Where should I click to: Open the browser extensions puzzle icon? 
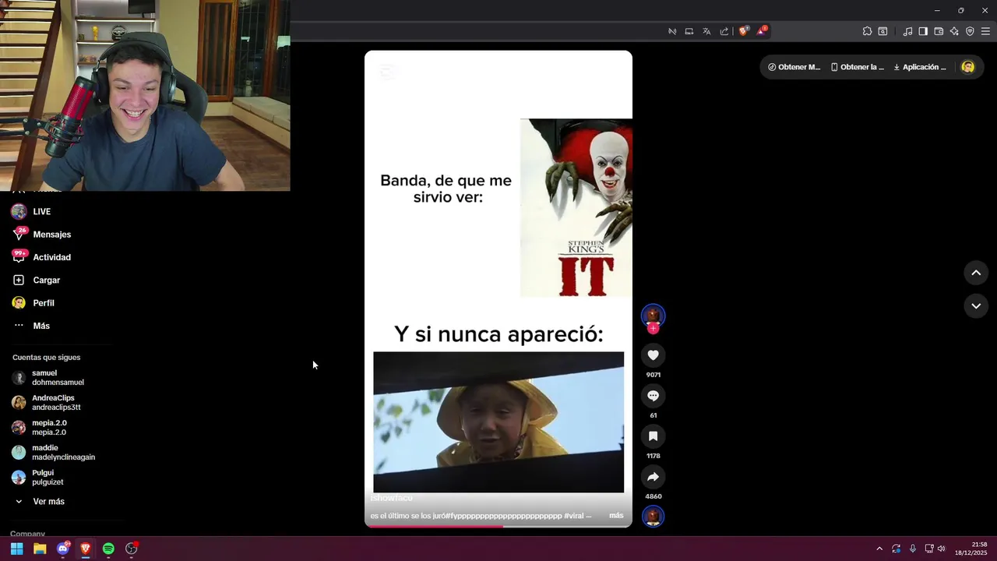867,31
